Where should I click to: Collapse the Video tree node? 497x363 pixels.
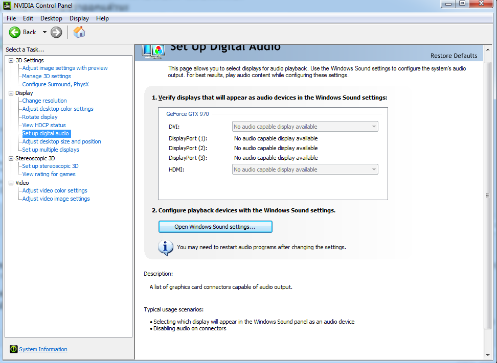11,183
